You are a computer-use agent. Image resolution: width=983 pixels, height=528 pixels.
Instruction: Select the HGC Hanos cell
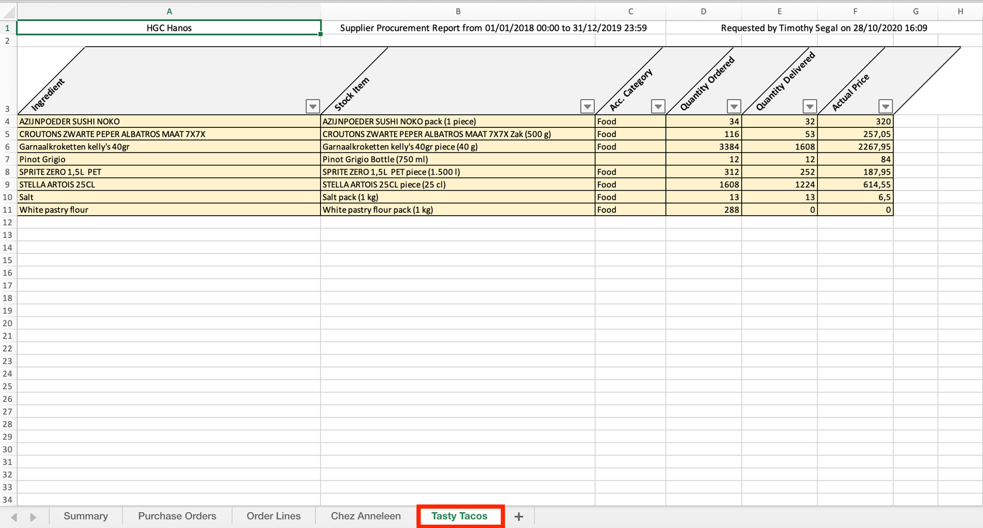tap(169, 27)
